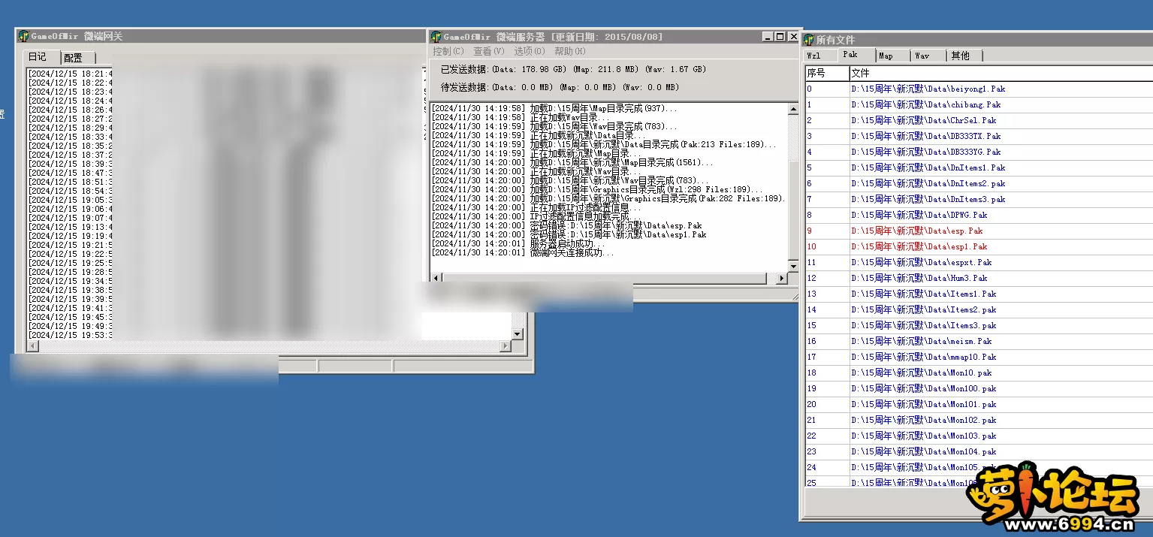This screenshot has height=537, width=1153.
Task: Click the 微端服务器 window title icon
Action: [x=436, y=37]
